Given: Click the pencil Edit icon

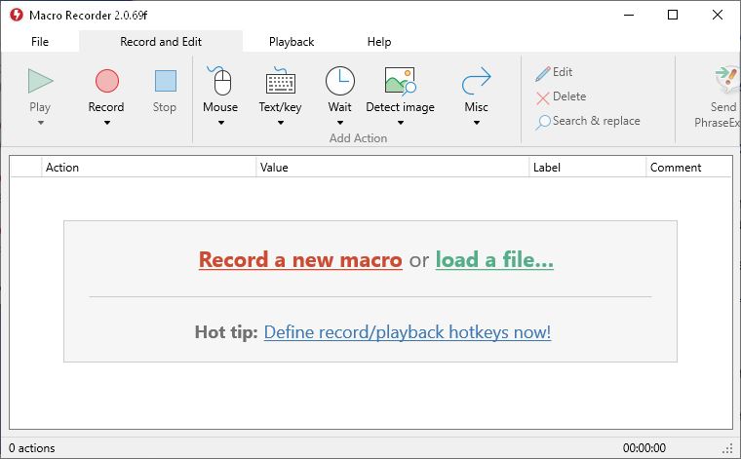Looking at the screenshot, I should pyautogui.click(x=542, y=73).
